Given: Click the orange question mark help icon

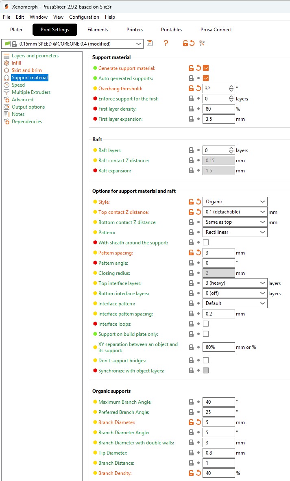Looking at the screenshot, I should [x=166, y=43].
